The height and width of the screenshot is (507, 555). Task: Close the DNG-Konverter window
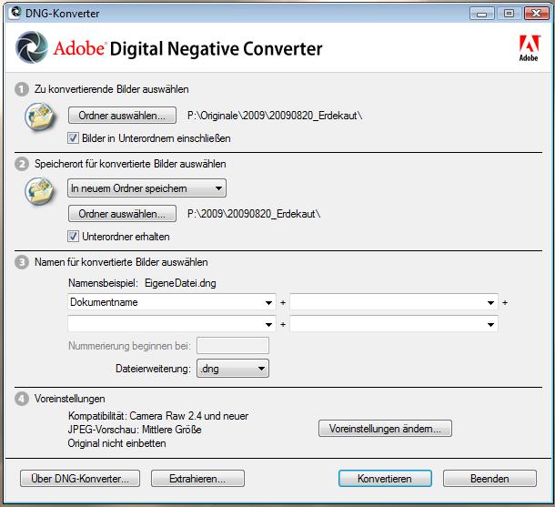click(536, 14)
